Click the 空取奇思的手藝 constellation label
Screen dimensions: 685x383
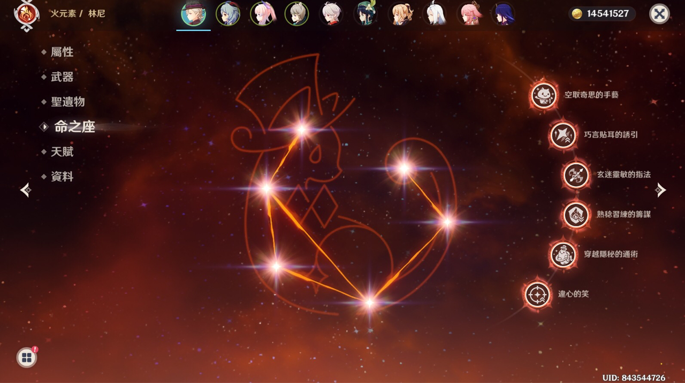pos(591,95)
